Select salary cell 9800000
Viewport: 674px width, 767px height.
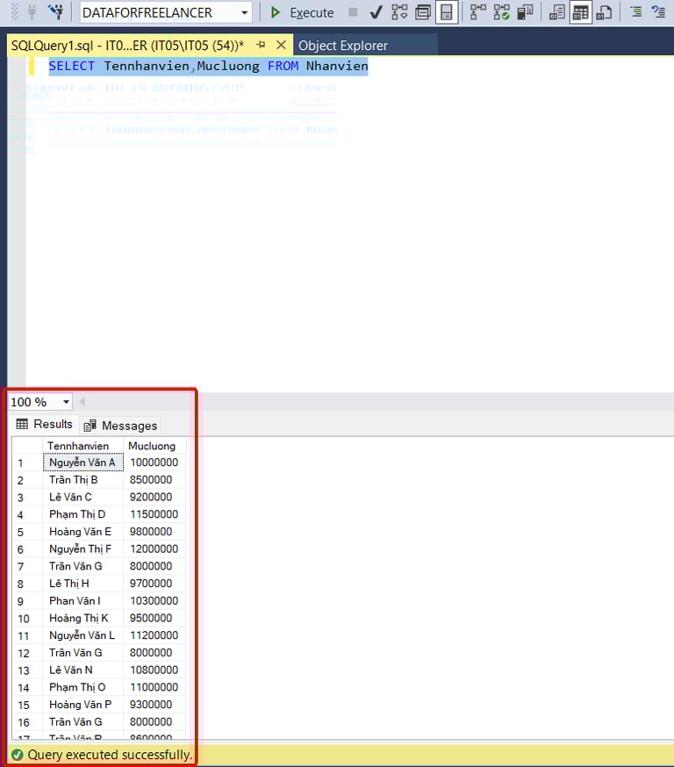[x=154, y=532]
